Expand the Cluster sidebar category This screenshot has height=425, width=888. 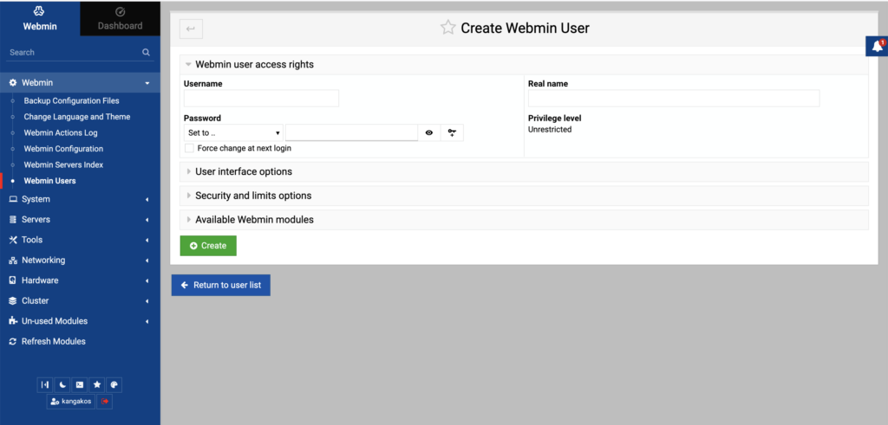80,300
